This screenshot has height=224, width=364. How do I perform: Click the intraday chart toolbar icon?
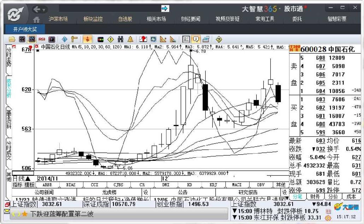(22, 39)
